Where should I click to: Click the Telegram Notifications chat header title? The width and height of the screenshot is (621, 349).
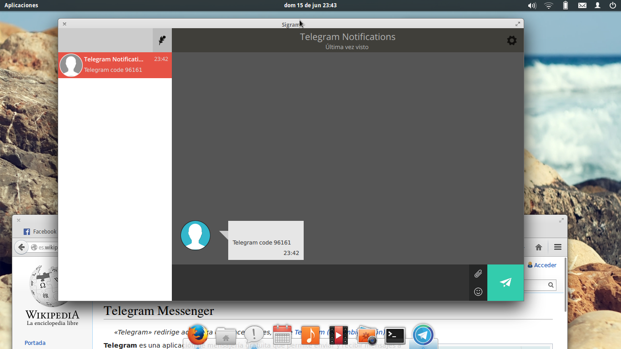[x=348, y=37]
